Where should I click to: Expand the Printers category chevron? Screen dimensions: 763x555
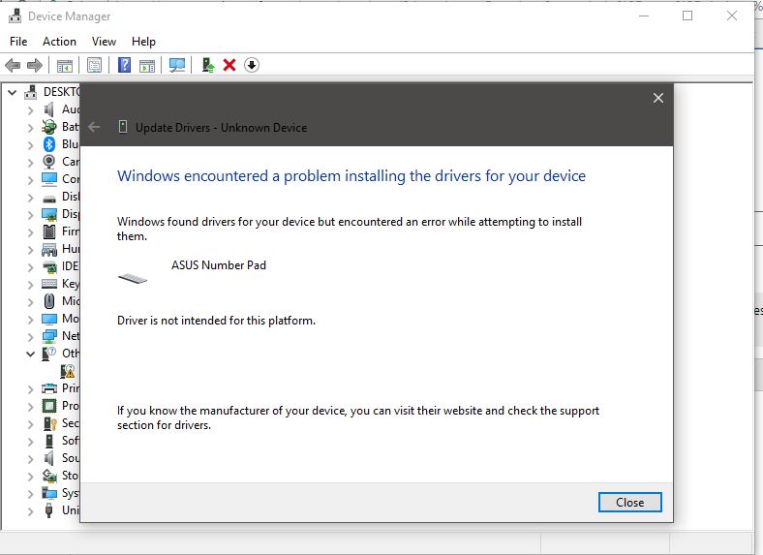31,389
